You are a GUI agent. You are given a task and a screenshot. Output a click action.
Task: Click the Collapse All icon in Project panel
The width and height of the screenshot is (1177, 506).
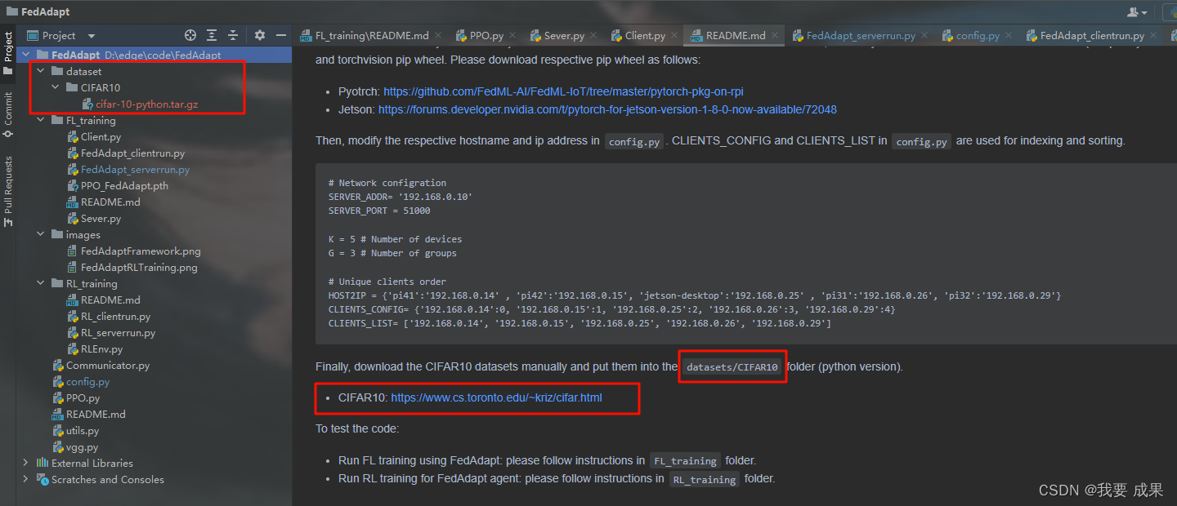coord(233,36)
